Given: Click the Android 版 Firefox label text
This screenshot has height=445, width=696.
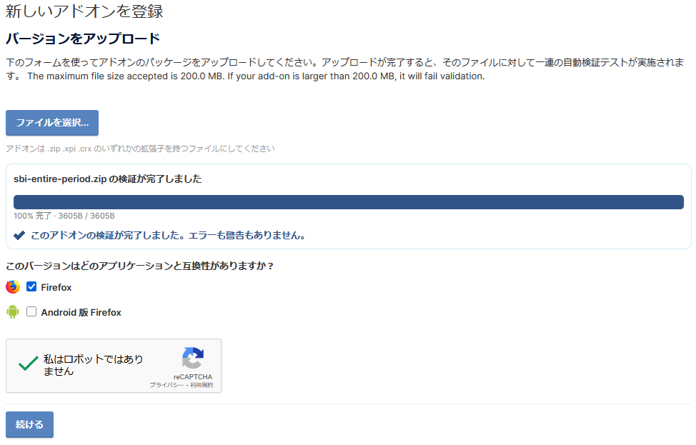Looking at the screenshot, I should coord(81,312).
